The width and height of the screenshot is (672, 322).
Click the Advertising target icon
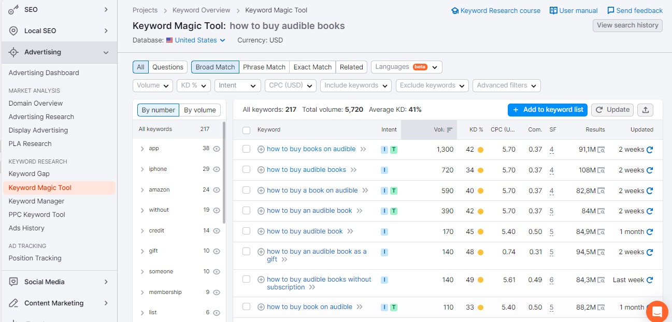(x=14, y=52)
